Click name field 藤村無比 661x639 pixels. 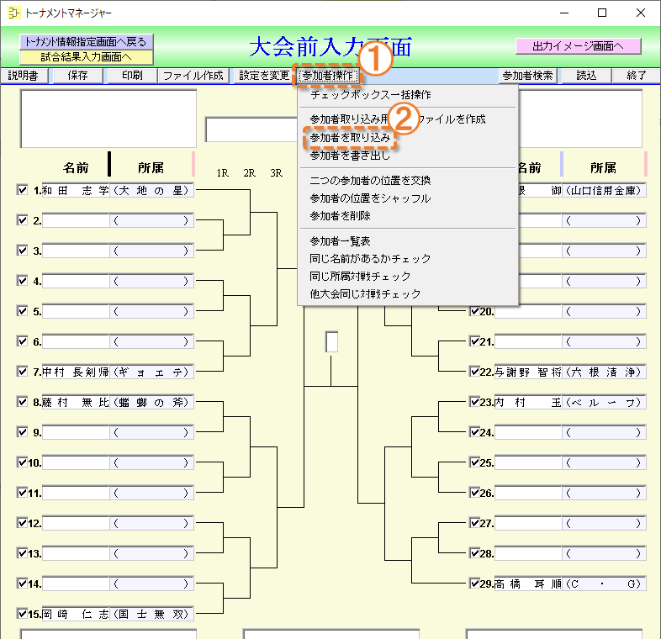point(76,402)
